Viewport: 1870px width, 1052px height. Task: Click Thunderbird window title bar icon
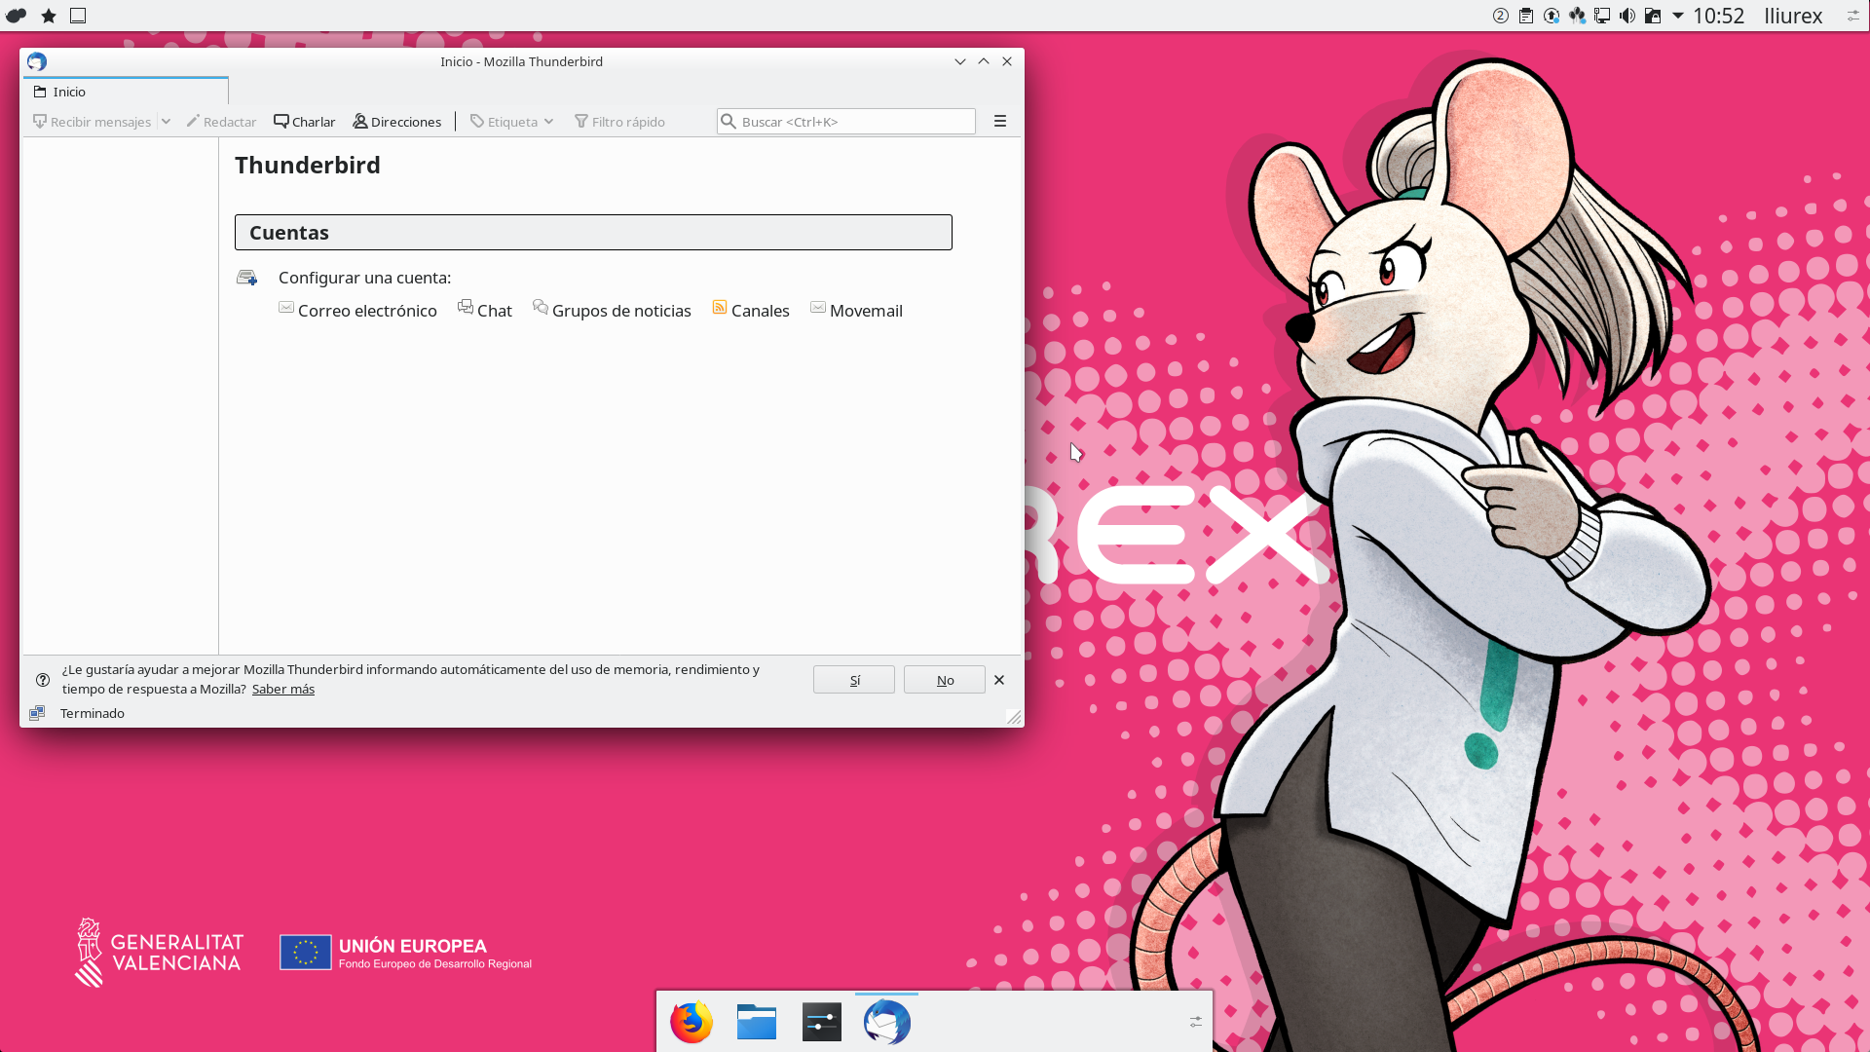(x=37, y=61)
